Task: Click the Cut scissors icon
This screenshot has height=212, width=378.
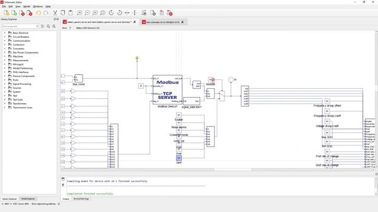Action: pos(55,13)
